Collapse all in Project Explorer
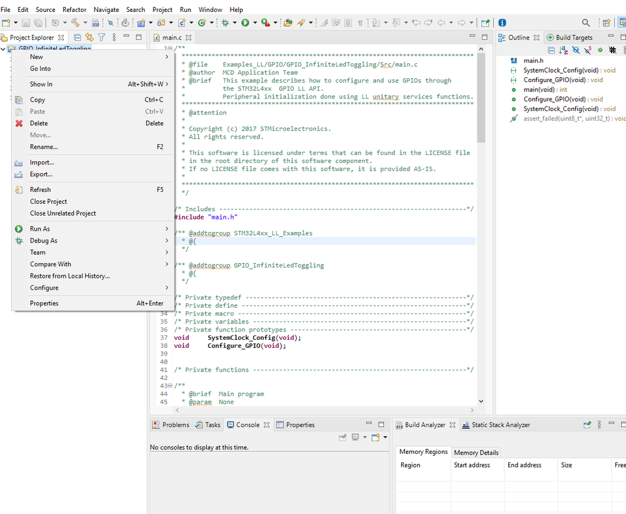Viewport: 626px width, 514px height. tap(78, 38)
